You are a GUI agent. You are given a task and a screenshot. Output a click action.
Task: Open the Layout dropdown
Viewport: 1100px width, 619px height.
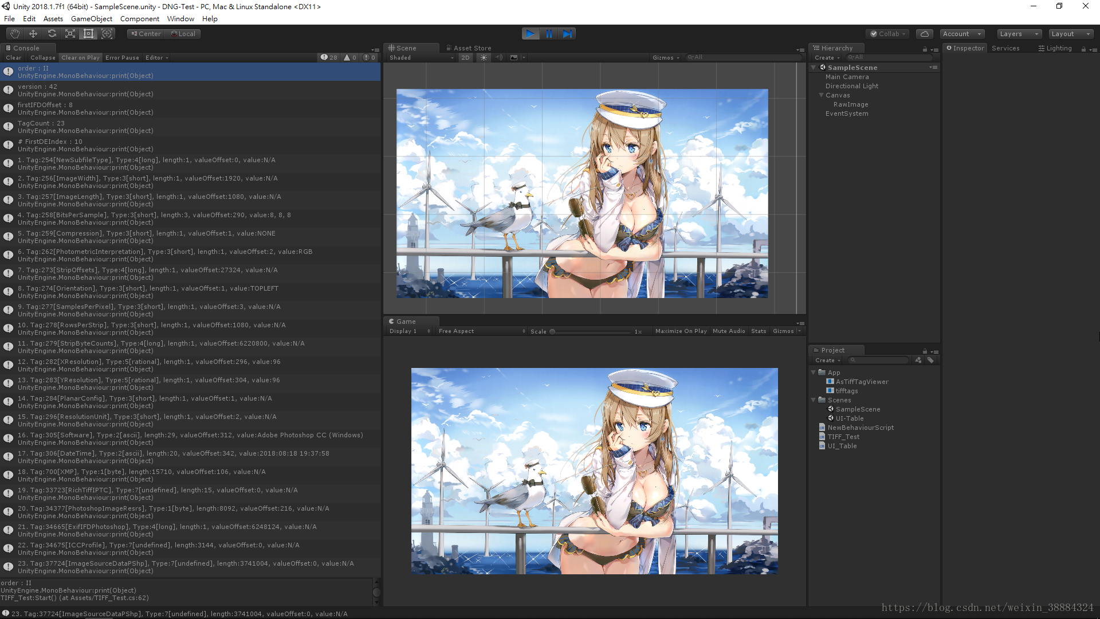tap(1071, 34)
